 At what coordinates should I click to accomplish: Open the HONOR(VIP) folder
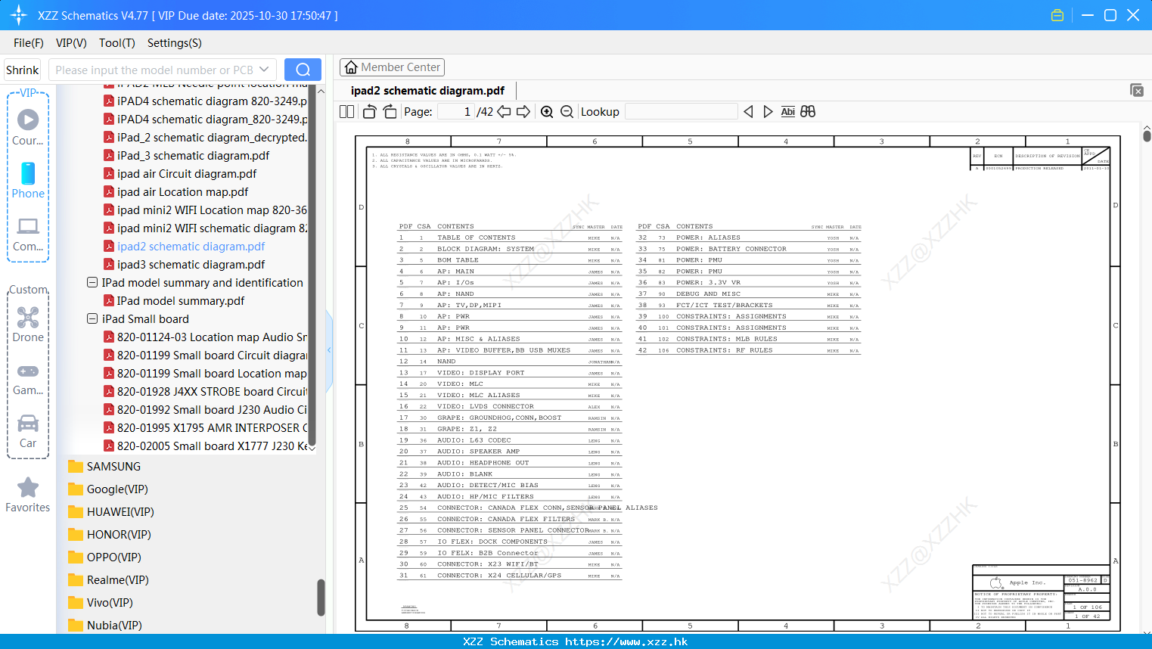click(x=110, y=534)
